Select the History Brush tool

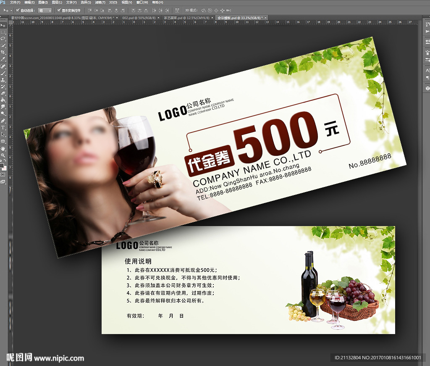3,87
